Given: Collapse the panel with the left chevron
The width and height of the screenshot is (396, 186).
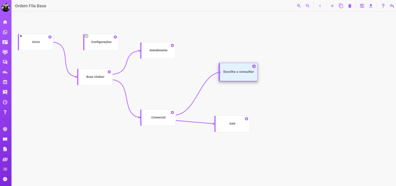Looking at the screenshot, I should click(320, 6).
